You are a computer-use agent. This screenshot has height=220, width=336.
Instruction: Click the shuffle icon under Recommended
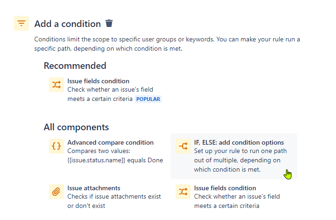click(x=56, y=85)
